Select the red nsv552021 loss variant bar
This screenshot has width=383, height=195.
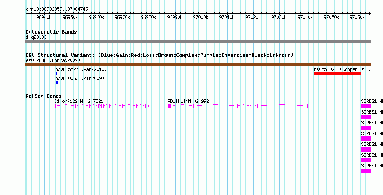(x=338, y=74)
